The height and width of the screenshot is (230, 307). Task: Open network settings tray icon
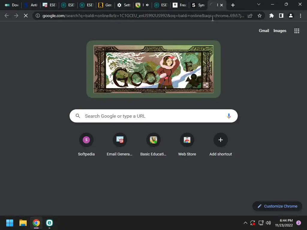[261, 223]
